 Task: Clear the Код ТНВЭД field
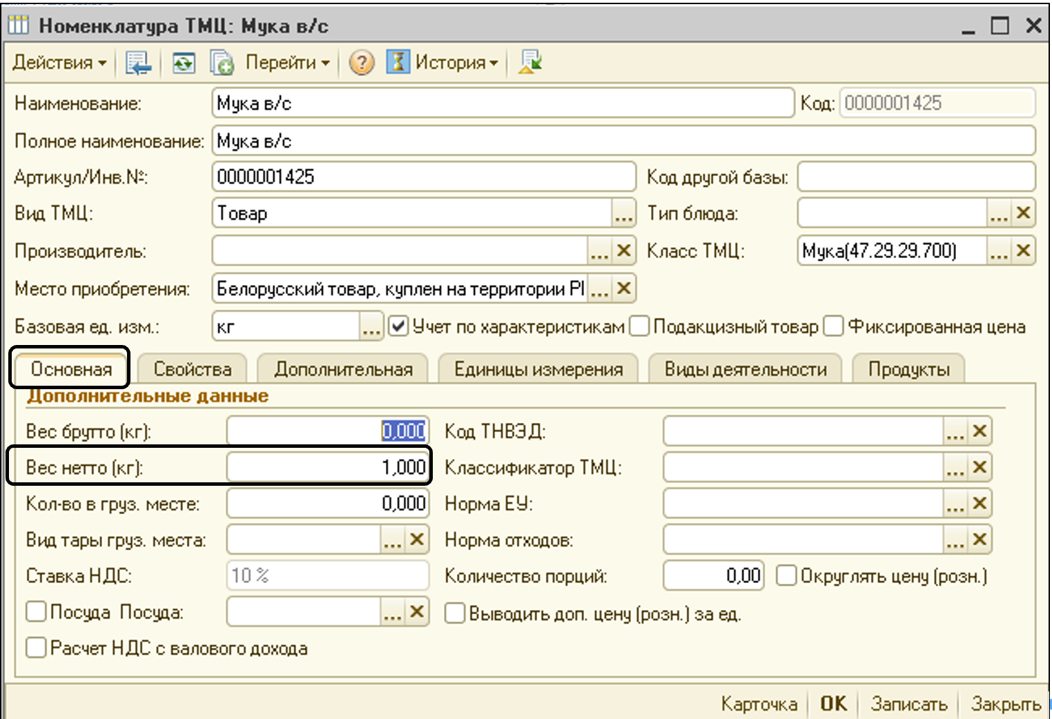click(x=979, y=431)
